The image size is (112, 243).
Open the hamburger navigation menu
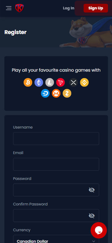coord(9,8)
